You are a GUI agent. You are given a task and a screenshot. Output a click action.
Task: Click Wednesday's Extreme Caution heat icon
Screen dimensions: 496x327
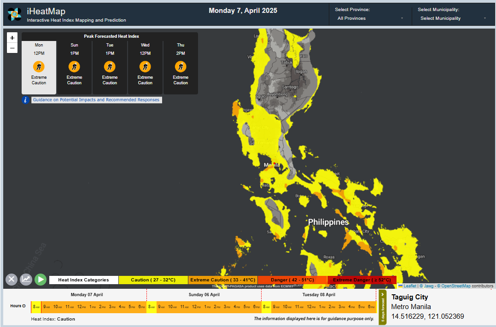point(145,67)
